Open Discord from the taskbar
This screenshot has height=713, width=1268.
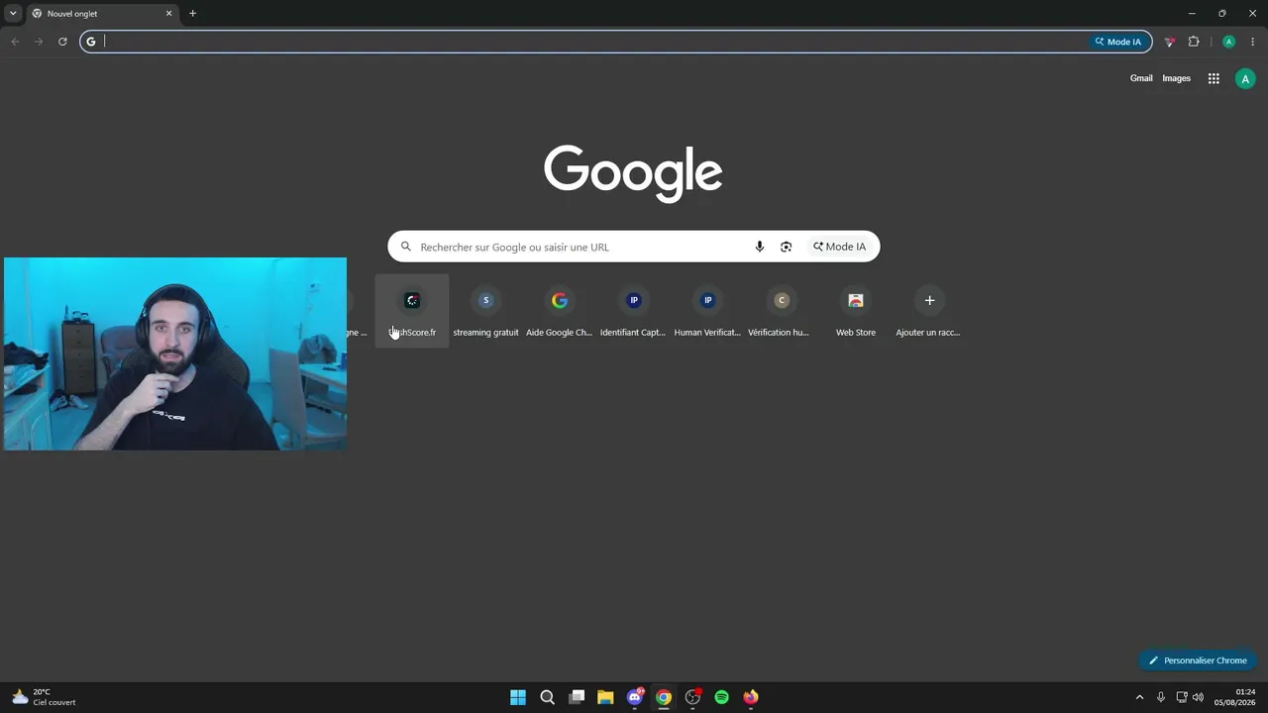pos(635,697)
